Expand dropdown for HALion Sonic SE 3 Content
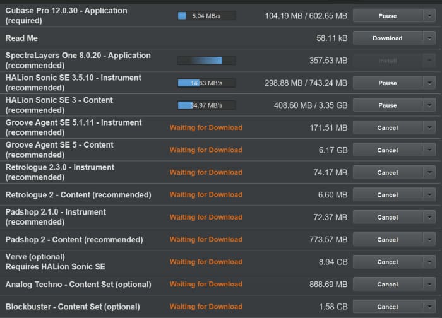The image size is (442, 318). point(429,105)
